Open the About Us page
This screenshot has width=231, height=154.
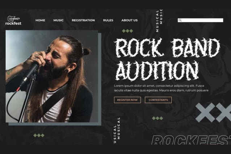point(130,20)
